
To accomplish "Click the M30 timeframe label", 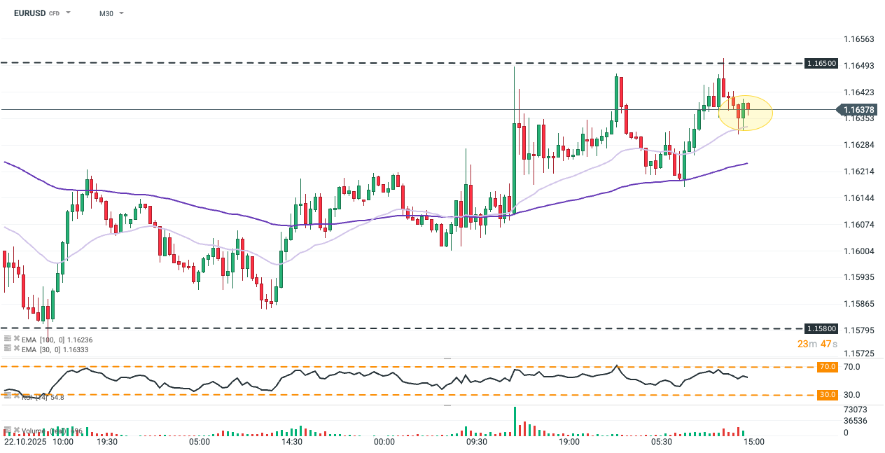I will pyautogui.click(x=106, y=13).
